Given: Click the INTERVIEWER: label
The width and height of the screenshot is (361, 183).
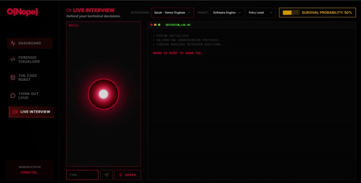Looking at the screenshot, I should (x=140, y=12).
